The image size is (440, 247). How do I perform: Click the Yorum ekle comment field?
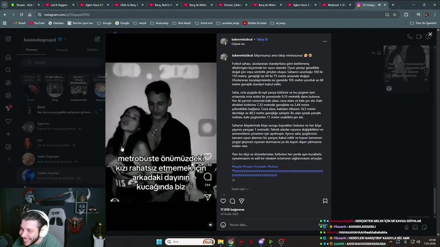point(272,225)
